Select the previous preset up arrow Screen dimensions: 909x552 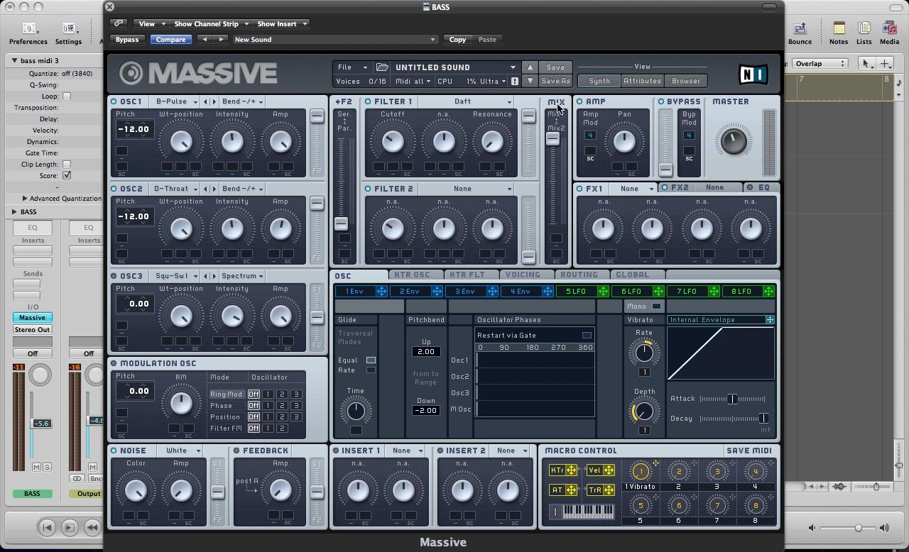530,67
